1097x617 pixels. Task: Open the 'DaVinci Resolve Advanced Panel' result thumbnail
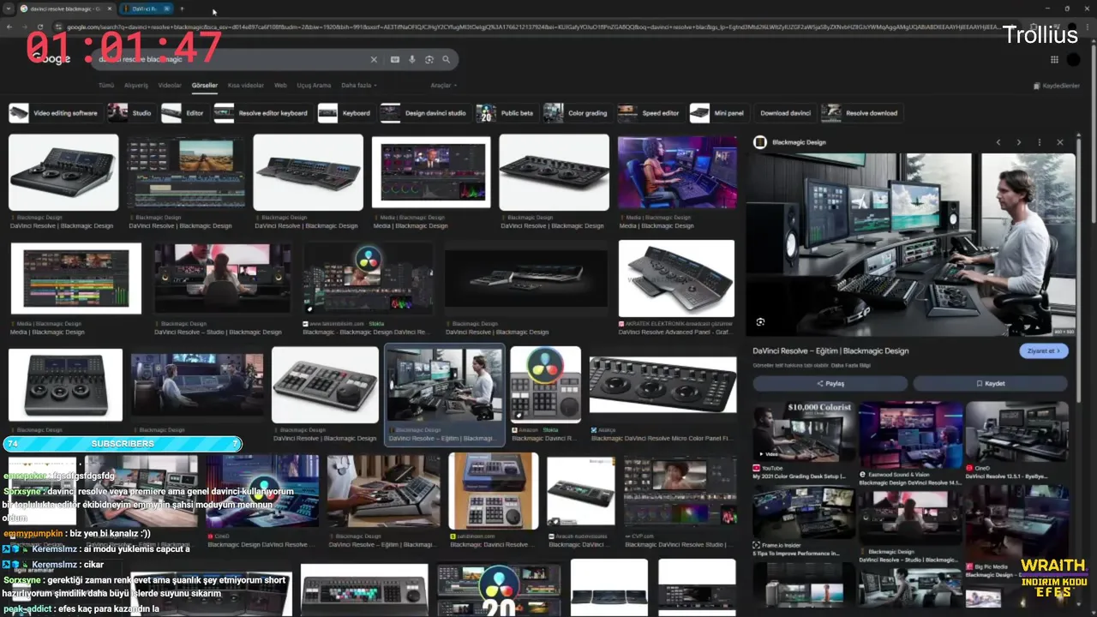(676, 279)
